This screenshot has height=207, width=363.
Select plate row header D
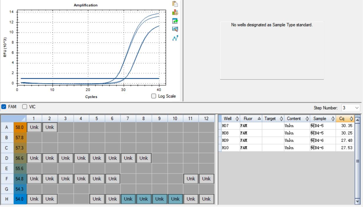coord(7,158)
